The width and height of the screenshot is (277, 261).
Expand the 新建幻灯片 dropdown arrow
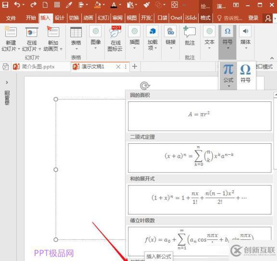[19, 49]
